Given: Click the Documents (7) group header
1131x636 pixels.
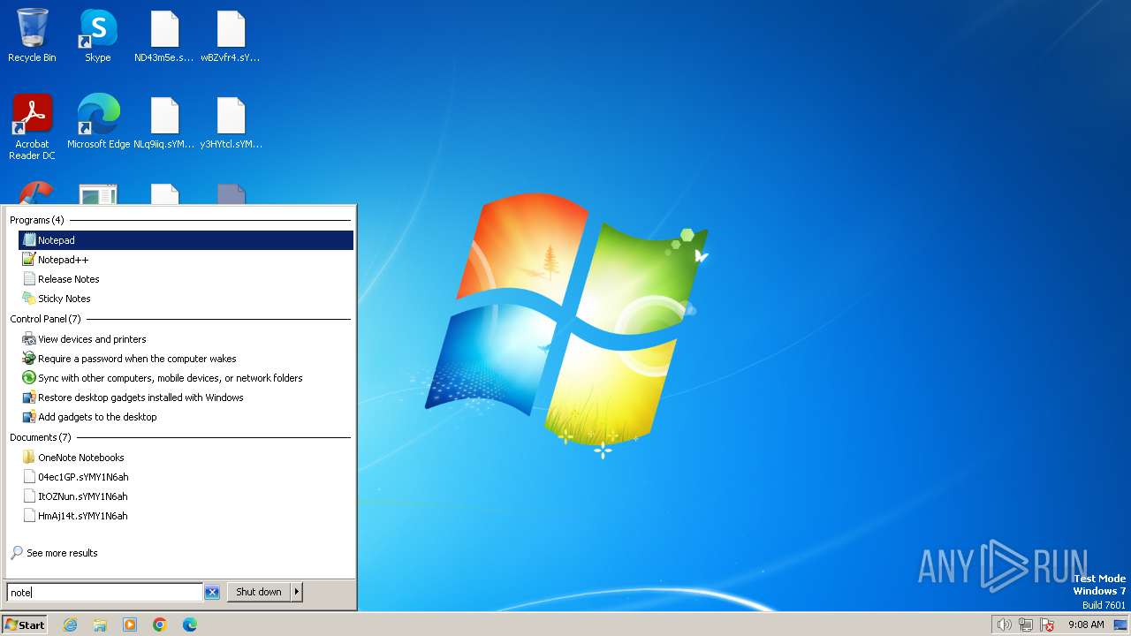Looking at the screenshot, I should (40, 437).
